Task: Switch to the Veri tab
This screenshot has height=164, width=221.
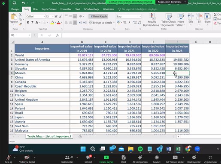Action: tap(78, 9)
